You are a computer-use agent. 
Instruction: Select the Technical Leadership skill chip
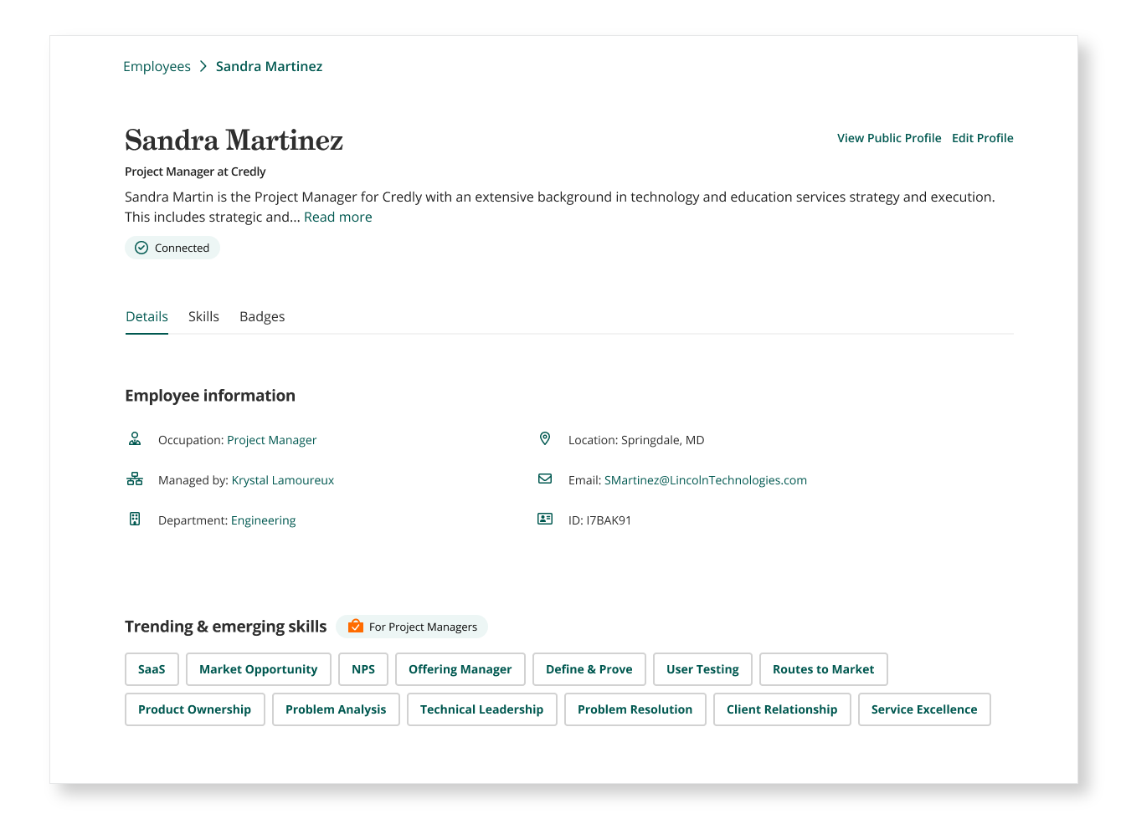click(x=481, y=709)
